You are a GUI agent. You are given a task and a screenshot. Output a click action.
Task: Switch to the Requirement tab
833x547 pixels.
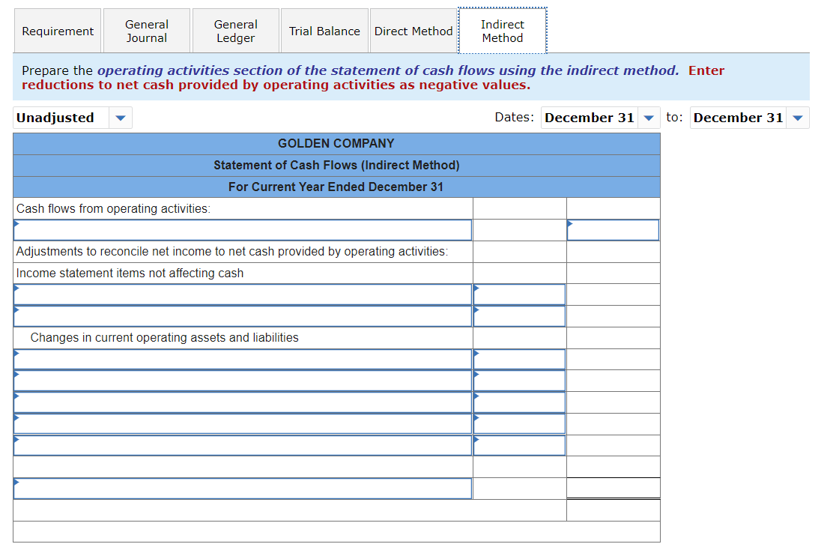coord(58,30)
